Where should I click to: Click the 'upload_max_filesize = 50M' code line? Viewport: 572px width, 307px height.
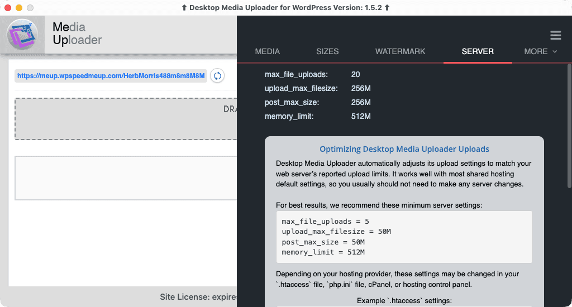[336, 232]
